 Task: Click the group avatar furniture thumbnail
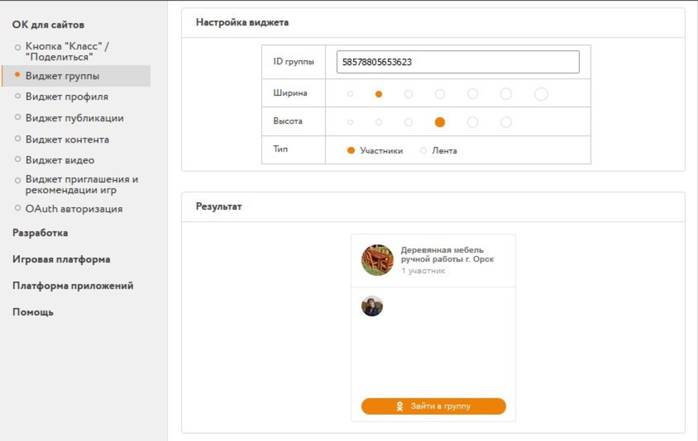(x=377, y=260)
